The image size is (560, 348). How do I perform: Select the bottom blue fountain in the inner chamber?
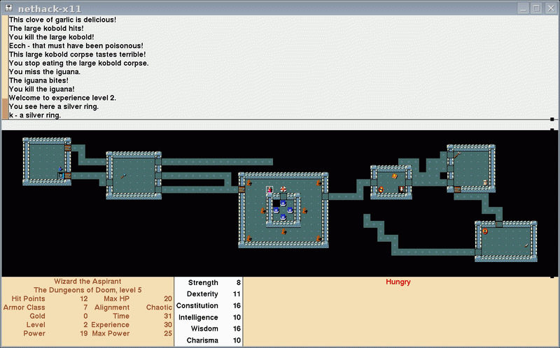coord(283,217)
